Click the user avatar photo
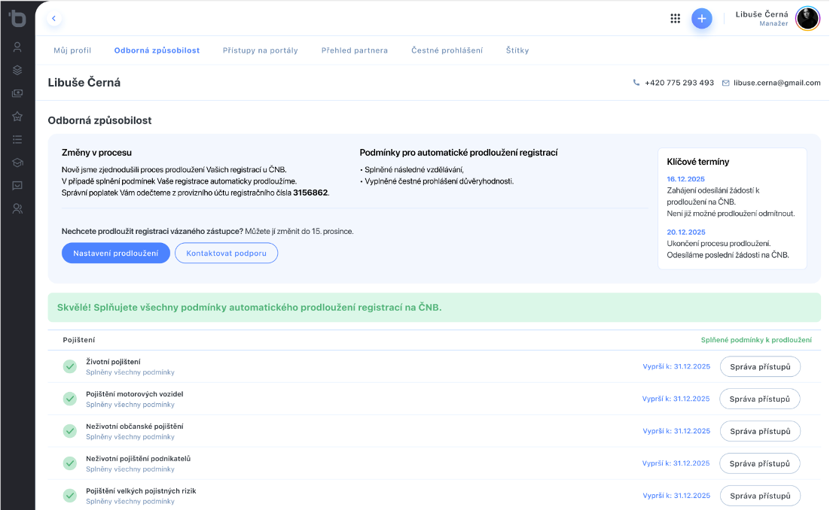This screenshot has height=510, width=830. (x=807, y=19)
